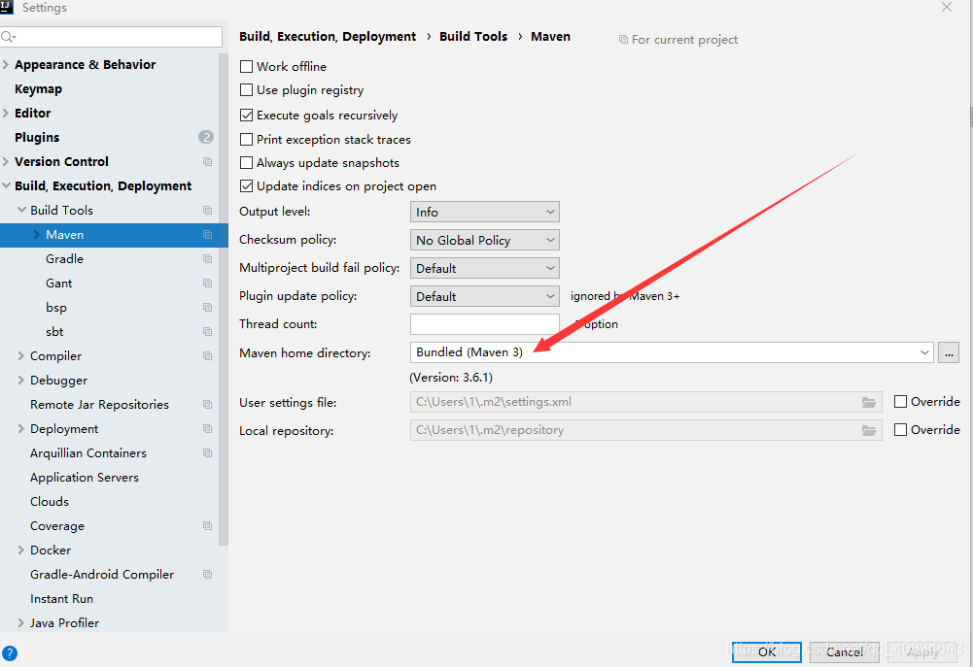Open Multiproject build fail policy dropdown

click(485, 268)
